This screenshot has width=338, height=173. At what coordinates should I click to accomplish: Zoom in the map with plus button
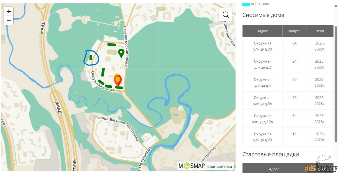(x=9, y=11)
